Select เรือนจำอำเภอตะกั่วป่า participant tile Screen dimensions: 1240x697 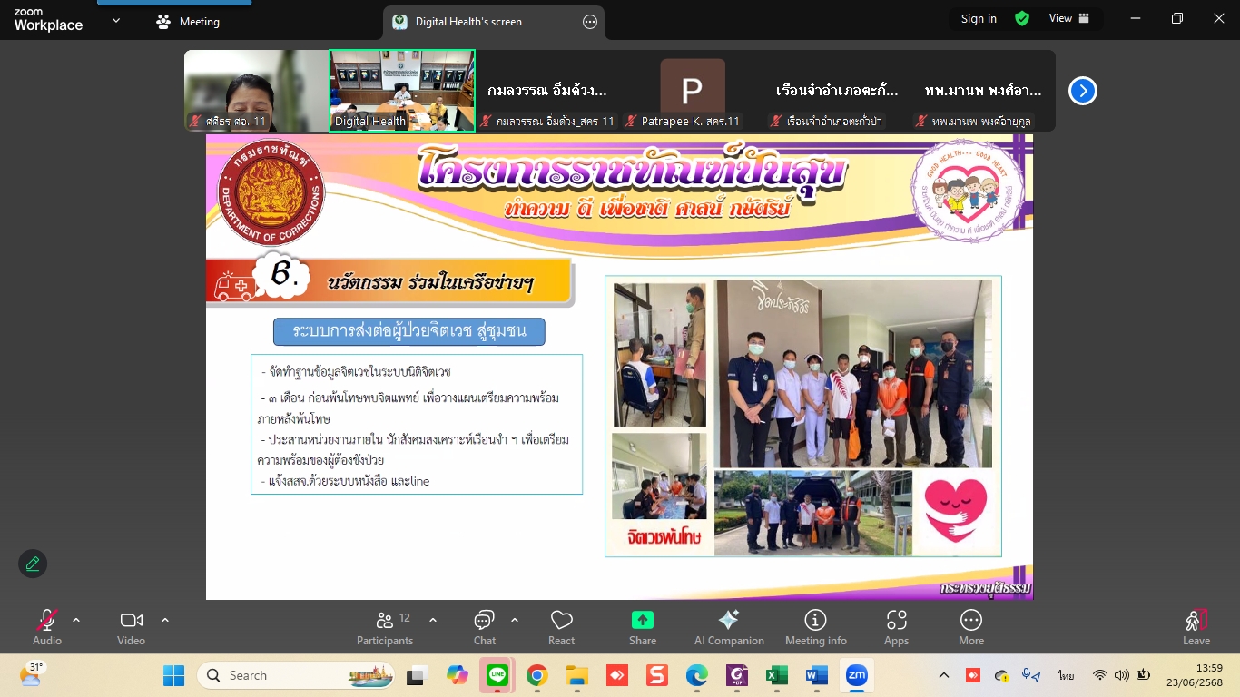coord(838,91)
